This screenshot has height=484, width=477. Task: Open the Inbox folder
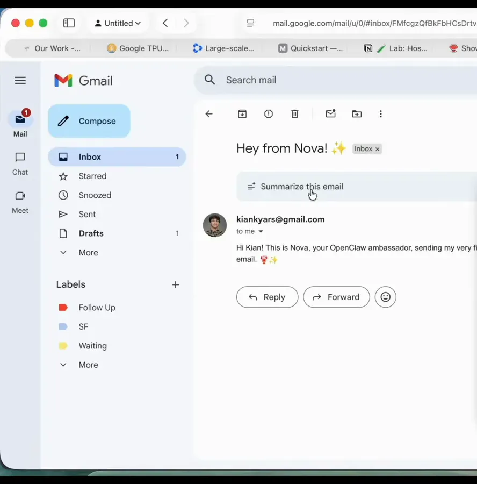click(x=117, y=157)
